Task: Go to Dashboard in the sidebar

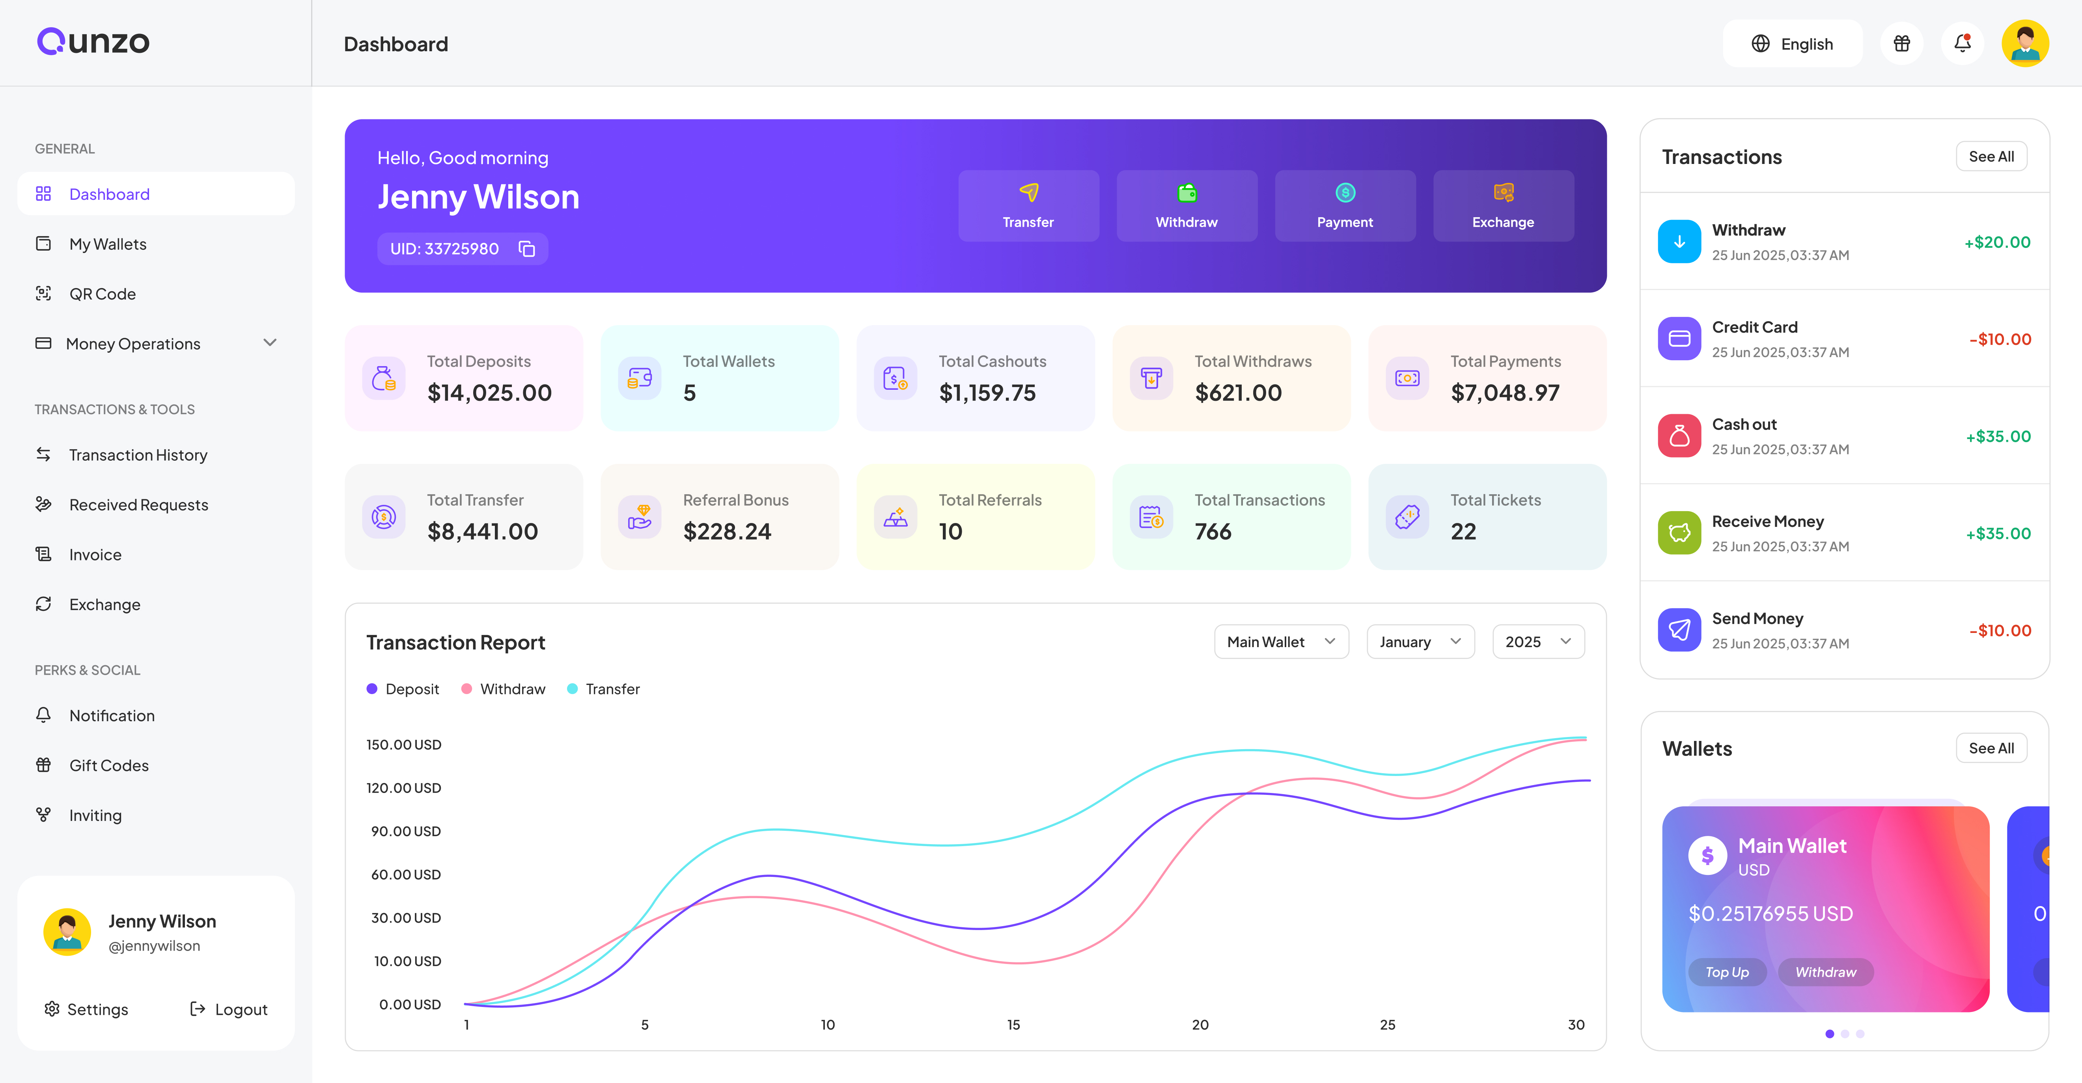Action: tap(156, 194)
